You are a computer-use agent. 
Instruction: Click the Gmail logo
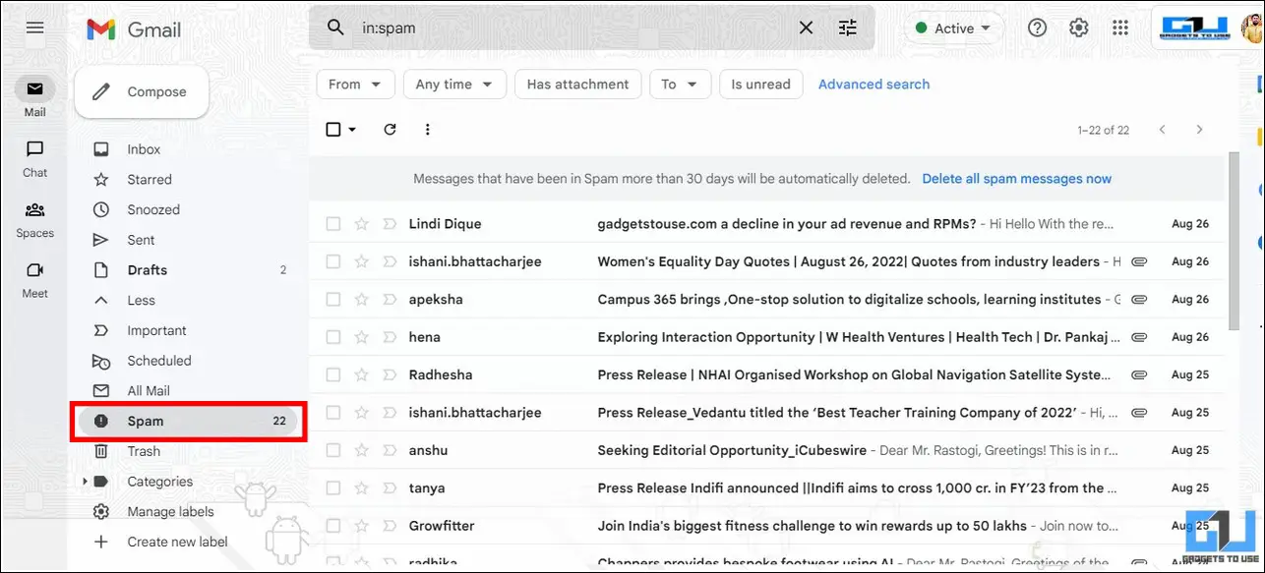tap(134, 29)
